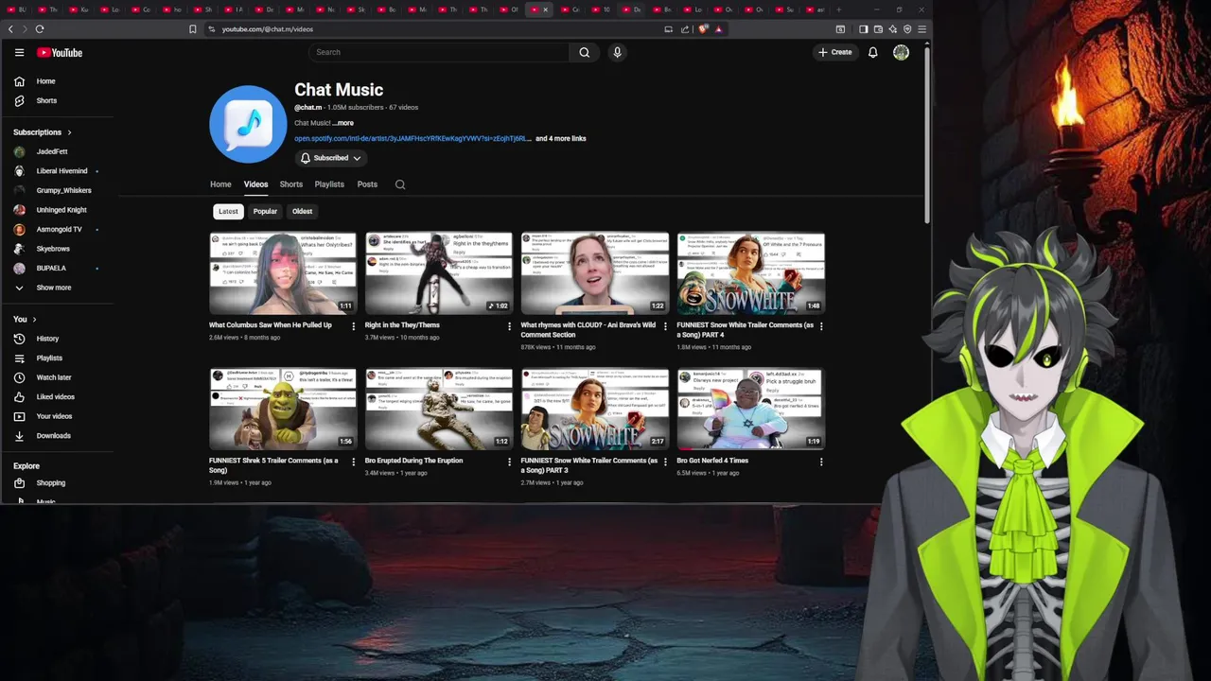Viewport: 1211px width, 681px height.
Task: Open options menu for What Columbus Saw video
Action: point(353,326)
